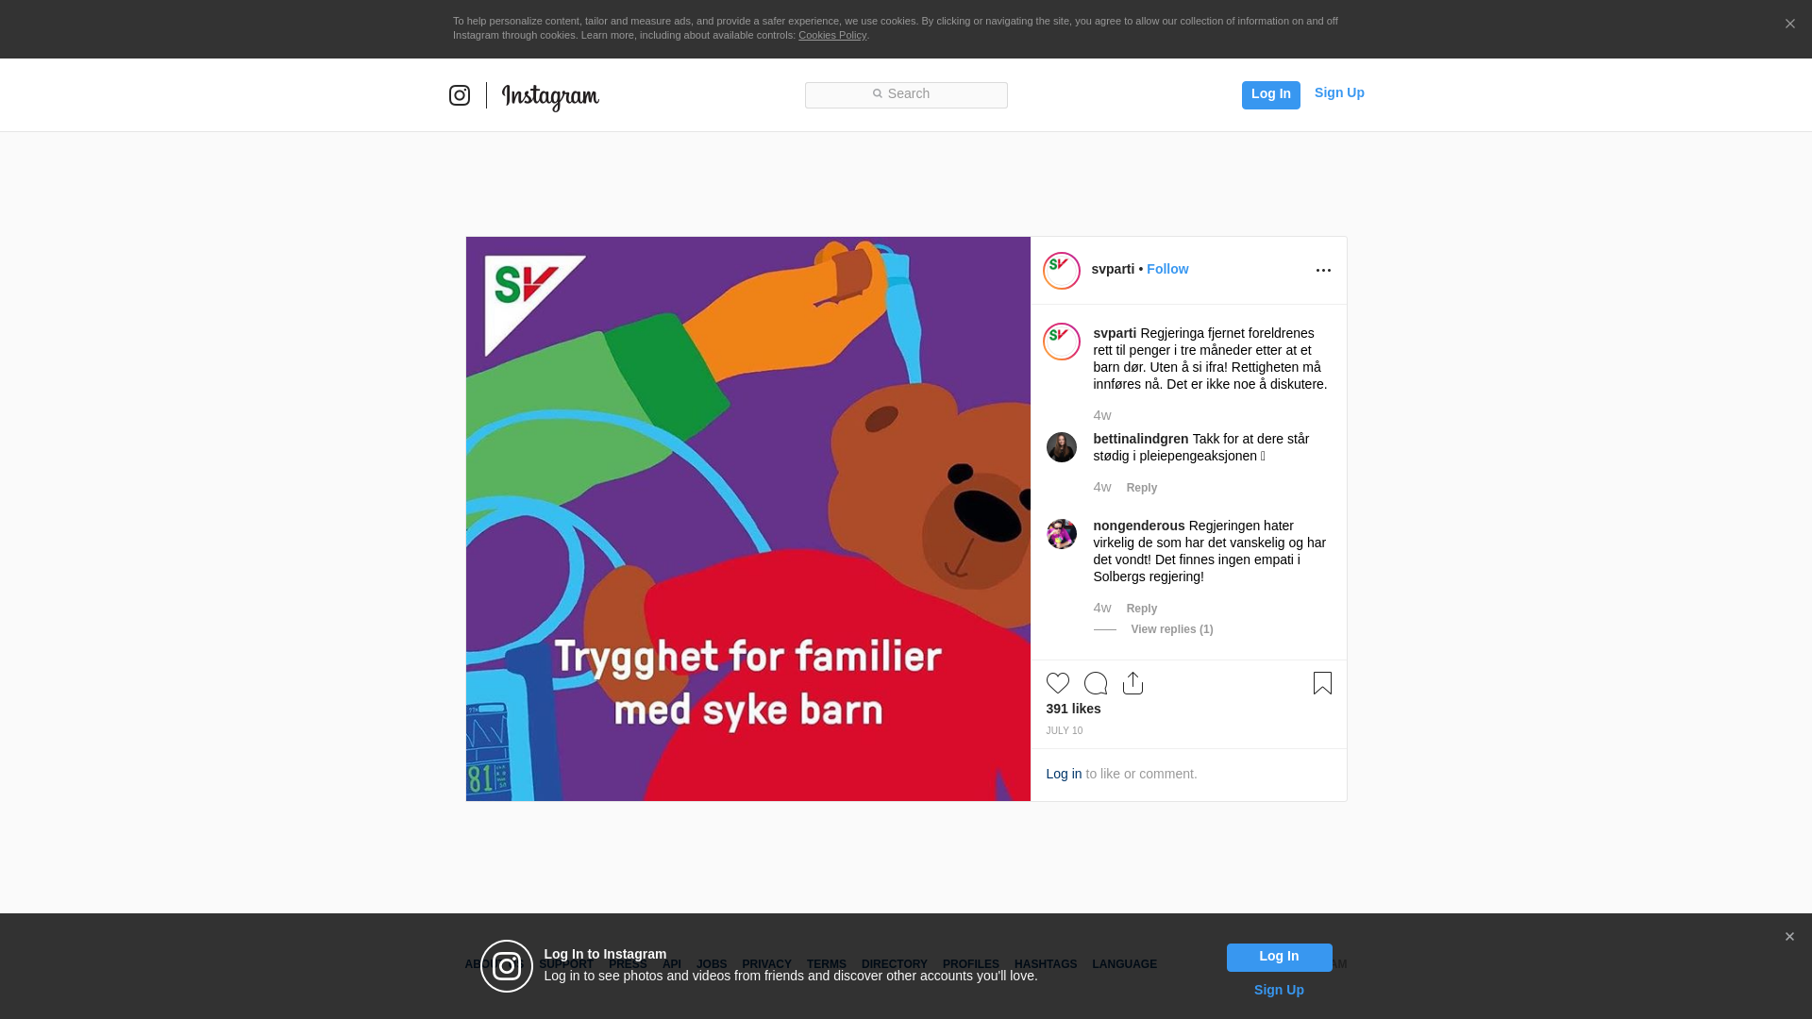This screenshot has height=1019, width=1812.
Task: Open the TERMS footer link
Action: tap(827, 964)
